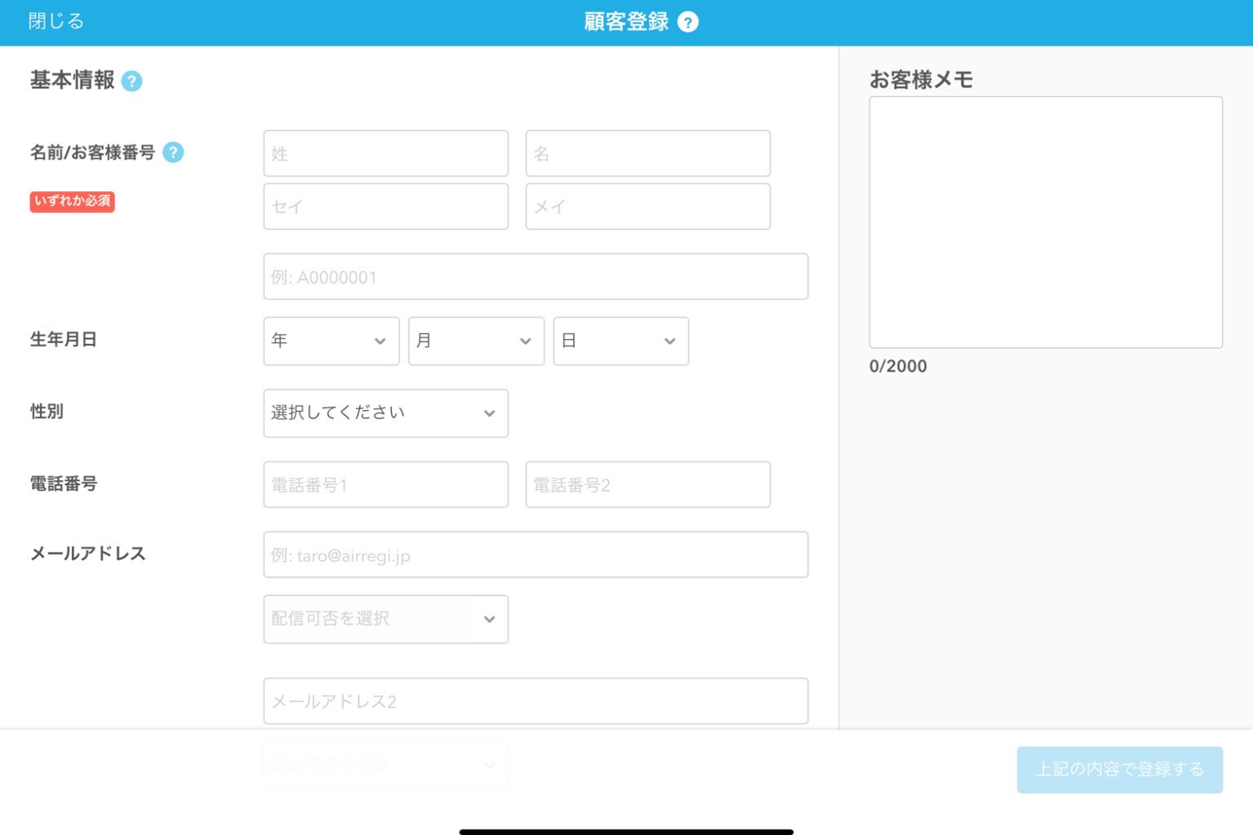Viewport: 1253px width, 835px height.
Task: Expand the 日 (day) dropdown
Action: tap(620, 341)
